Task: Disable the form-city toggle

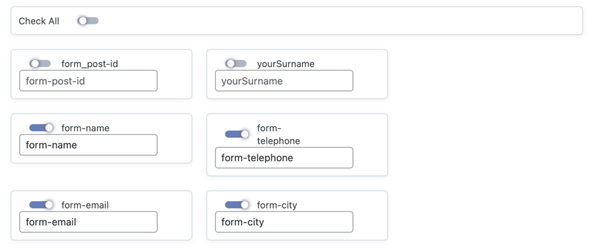Action: [236, 205]
